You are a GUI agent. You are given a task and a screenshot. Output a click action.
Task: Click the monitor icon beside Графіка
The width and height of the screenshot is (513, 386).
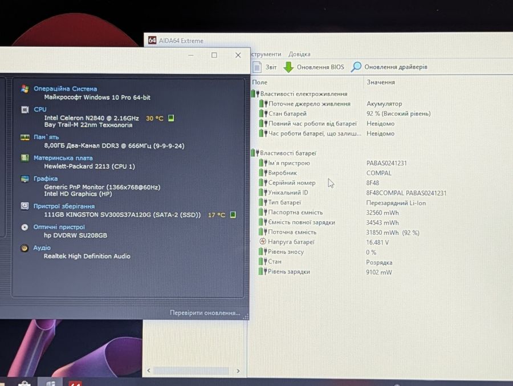point(25,179)
